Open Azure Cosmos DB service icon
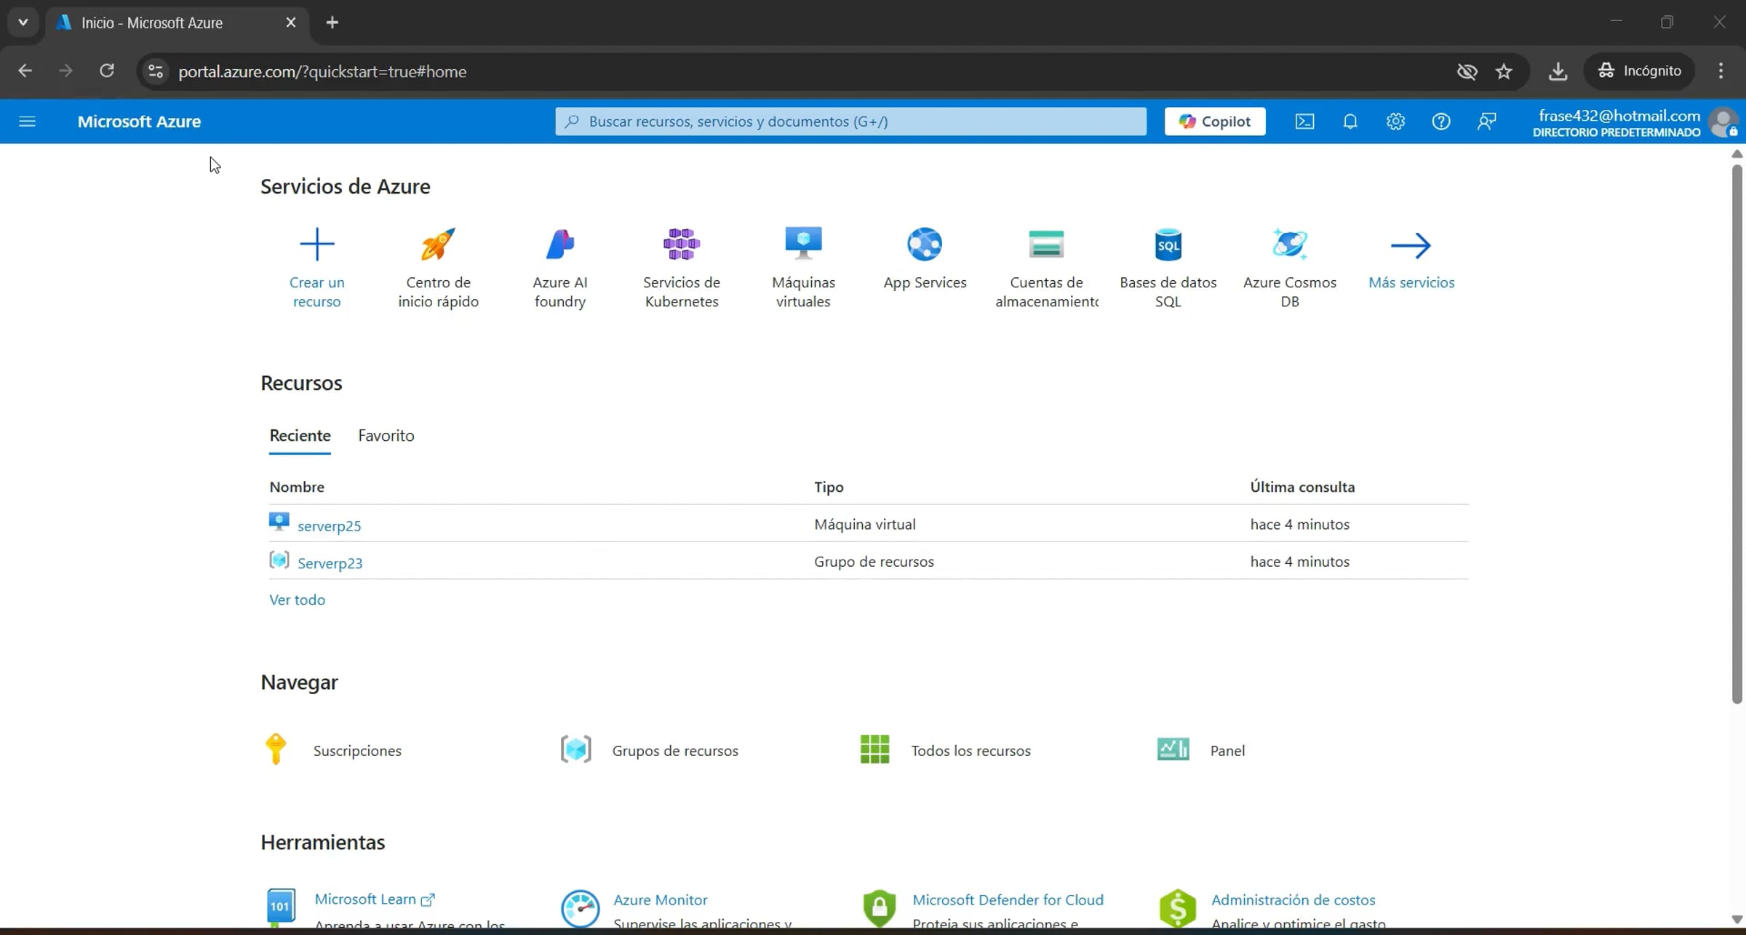The width and height of the screenshot is (1746, 935). click(x=1289, y=244)
